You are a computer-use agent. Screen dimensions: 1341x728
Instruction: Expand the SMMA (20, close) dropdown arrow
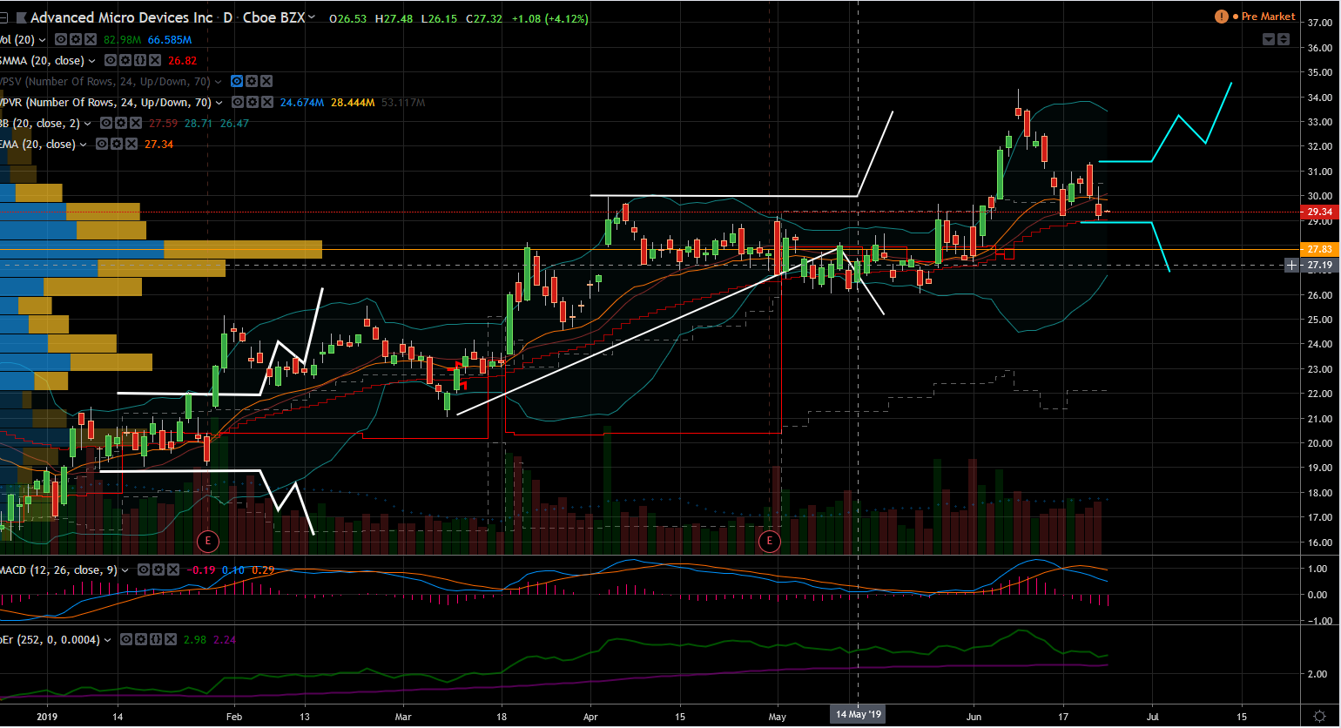(93, 61)
